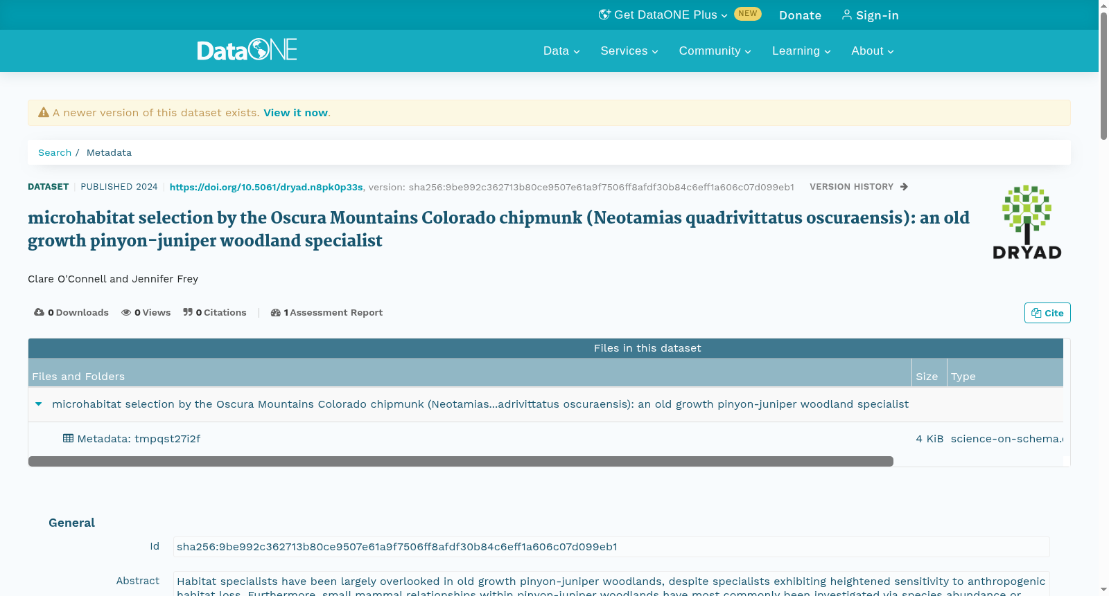Screen dimensions: 1109x596
Task: Click the table icon beside Metadata file
Action: point(68,438)
